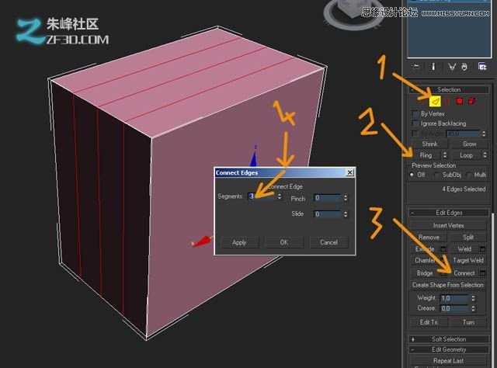
Task: Click the Connect button
Action: pyautogui.click(x=464, y=273)
